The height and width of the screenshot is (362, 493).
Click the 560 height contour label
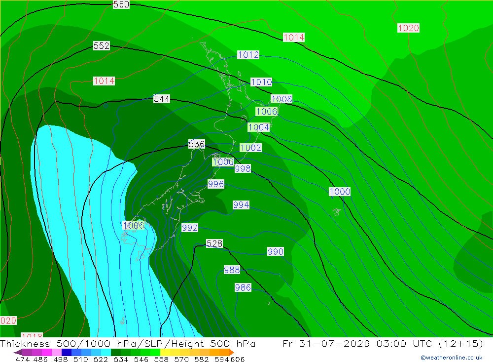[121, 4]
